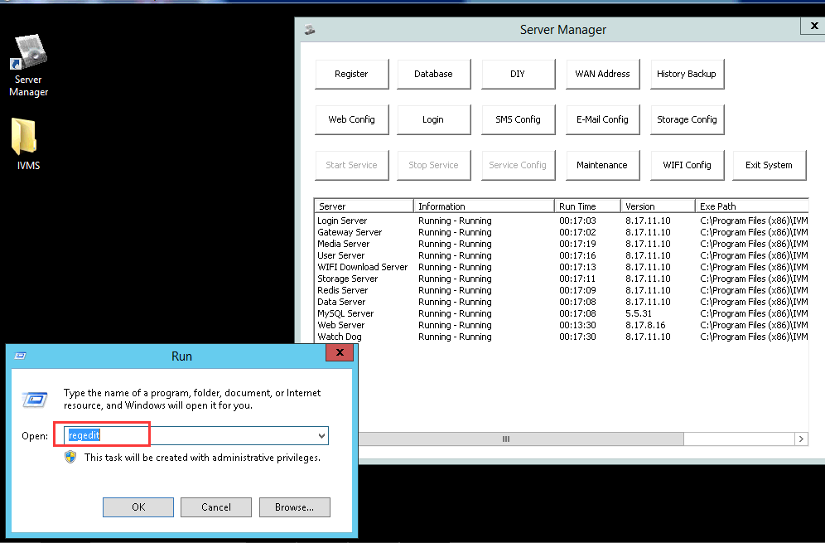Select the Gateway Server row

tap(562, 232)
